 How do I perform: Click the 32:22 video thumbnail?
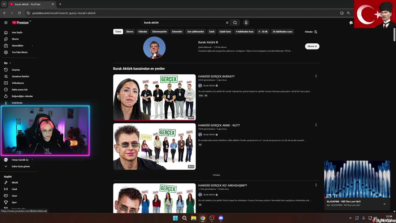pyautogui.click(x=154, y=146)
